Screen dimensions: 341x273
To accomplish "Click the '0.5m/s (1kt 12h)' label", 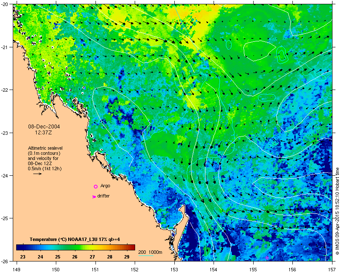I will coord(45,168).
